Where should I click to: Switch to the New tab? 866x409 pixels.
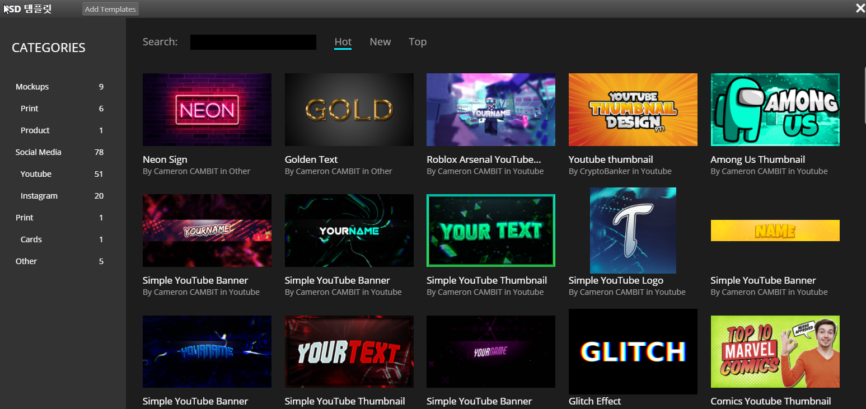[x=380, y=42]
